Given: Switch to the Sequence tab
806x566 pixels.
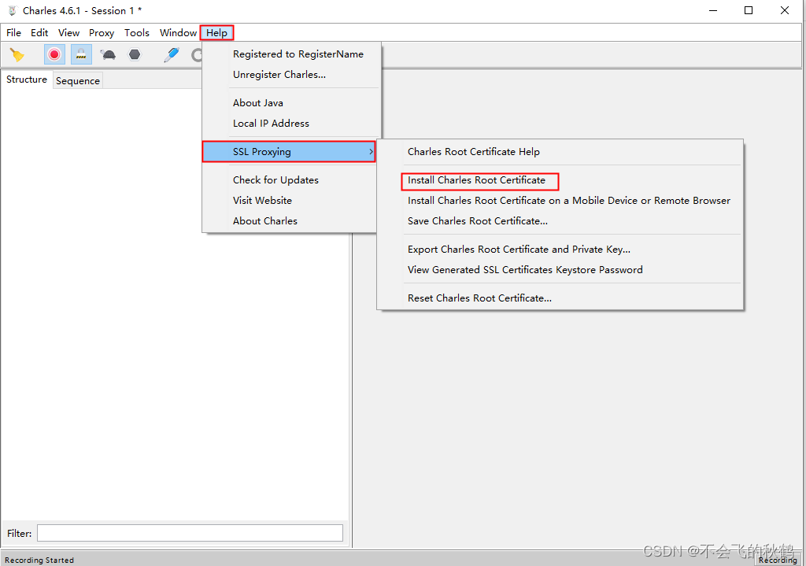Looking at the screenshot, I should 78,81.
